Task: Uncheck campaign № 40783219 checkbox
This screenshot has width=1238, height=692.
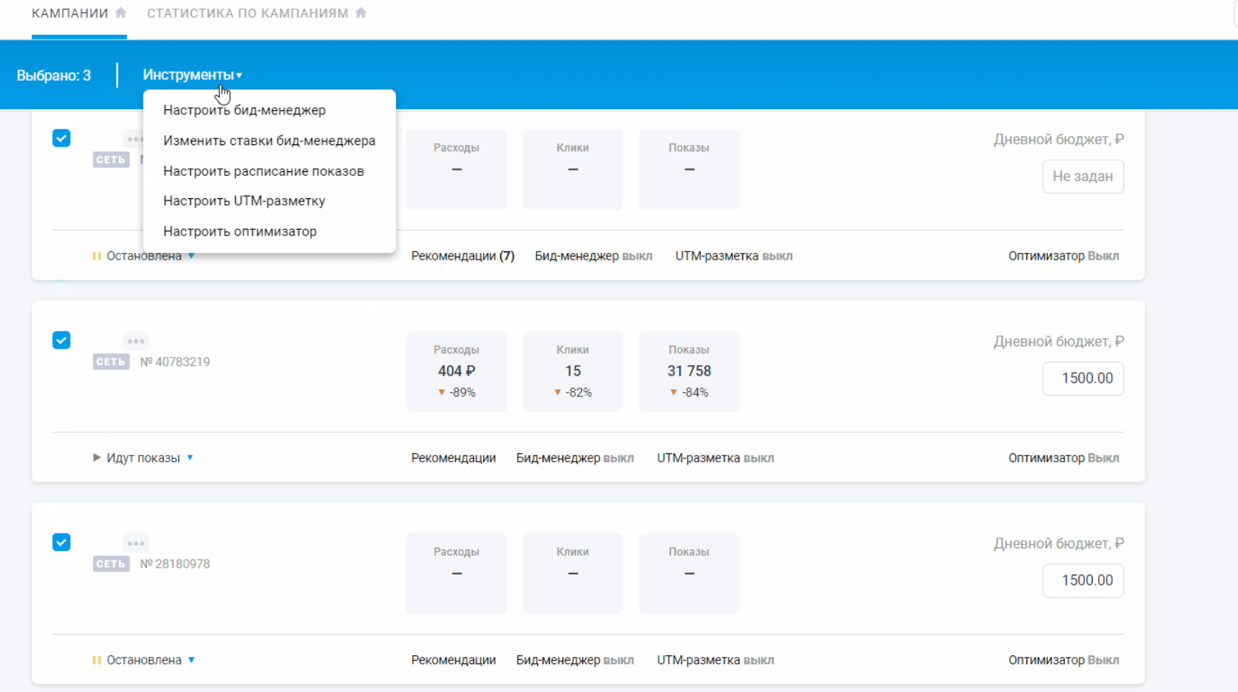Action: (x=61, y=340)
